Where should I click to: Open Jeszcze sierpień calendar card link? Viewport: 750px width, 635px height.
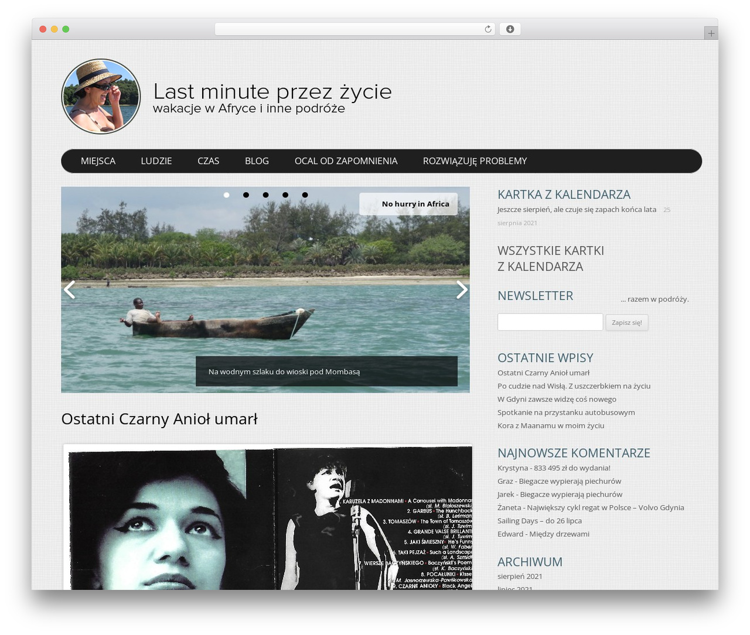577,210
